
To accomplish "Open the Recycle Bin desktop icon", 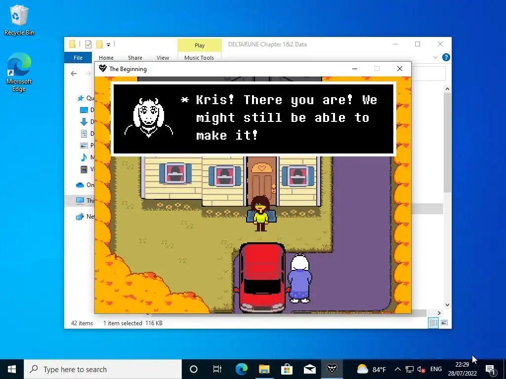I will [x=19, y=20].
